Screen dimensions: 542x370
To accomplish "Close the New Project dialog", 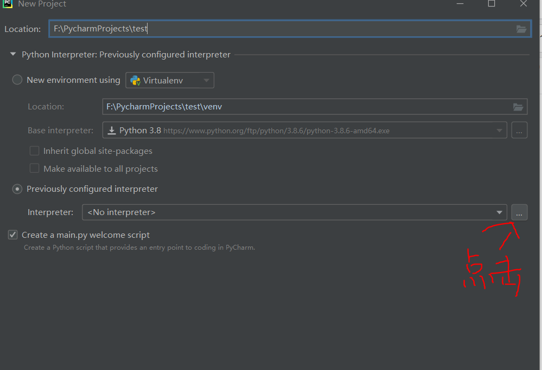I will (x=524, y=3).
